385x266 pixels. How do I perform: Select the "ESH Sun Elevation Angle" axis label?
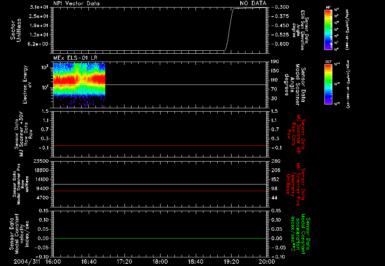[300, 30]
